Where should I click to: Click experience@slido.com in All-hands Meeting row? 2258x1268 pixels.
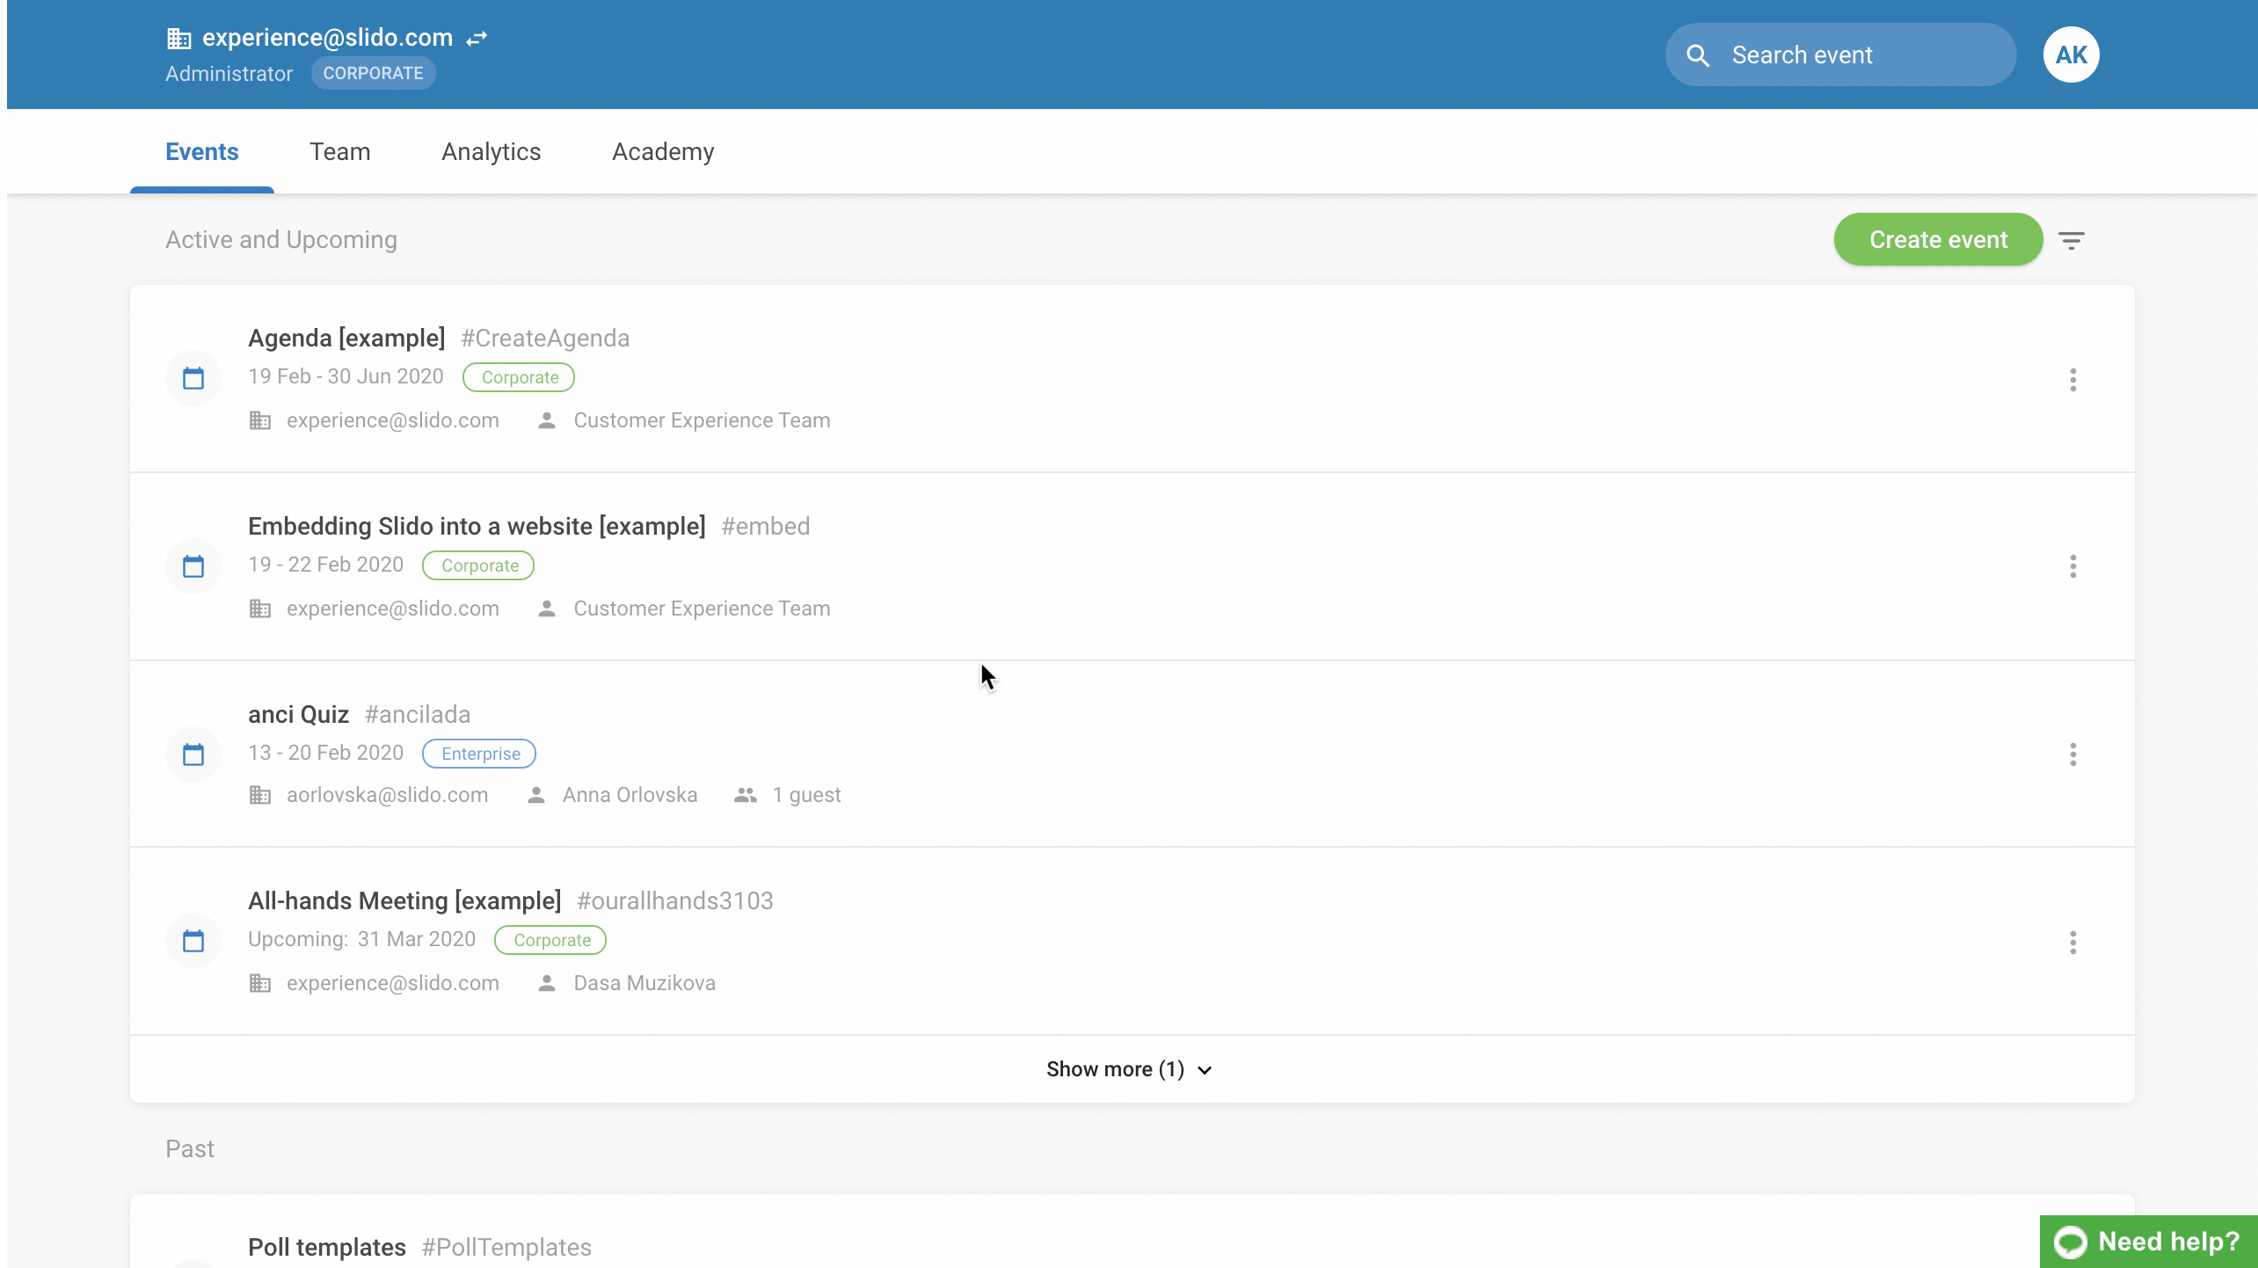392,983
